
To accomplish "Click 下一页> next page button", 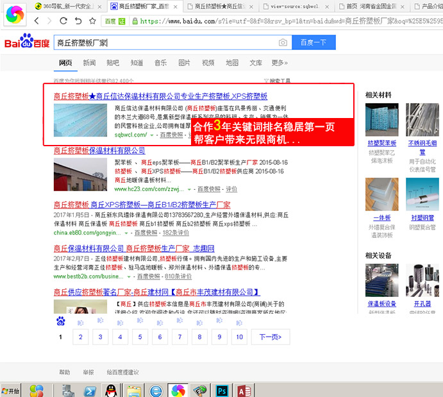I will pos(271,337).
